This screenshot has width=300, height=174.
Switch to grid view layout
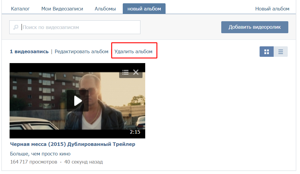[x=266, y=52]
